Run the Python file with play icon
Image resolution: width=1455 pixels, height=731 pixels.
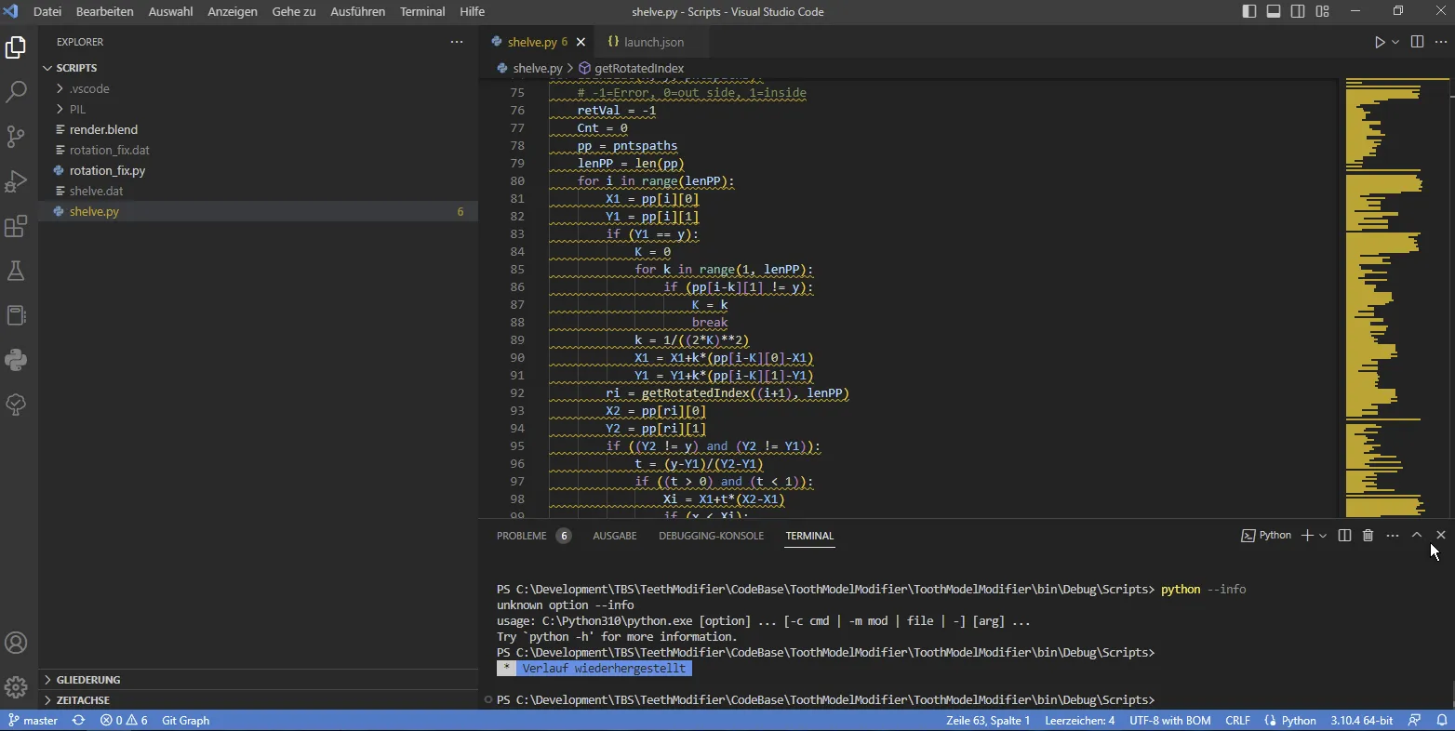coord(1380,42)
